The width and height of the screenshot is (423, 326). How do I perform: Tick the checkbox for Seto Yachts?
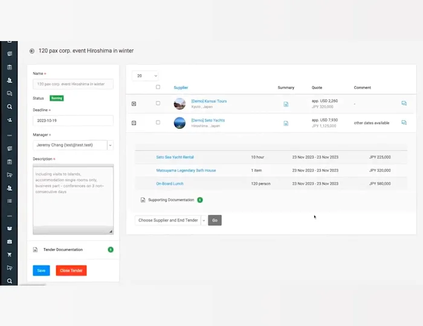158,123
